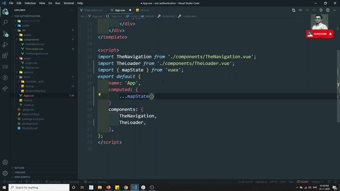Click the open changes icon in editor toolbar
Viewport: 340px width, 191px height.
pyautogui.click(x=294, y=10)
